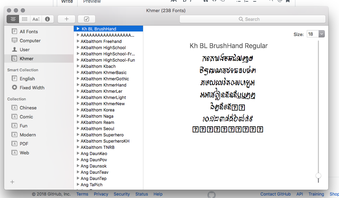Click the preview size slider knob

point(318,175)
